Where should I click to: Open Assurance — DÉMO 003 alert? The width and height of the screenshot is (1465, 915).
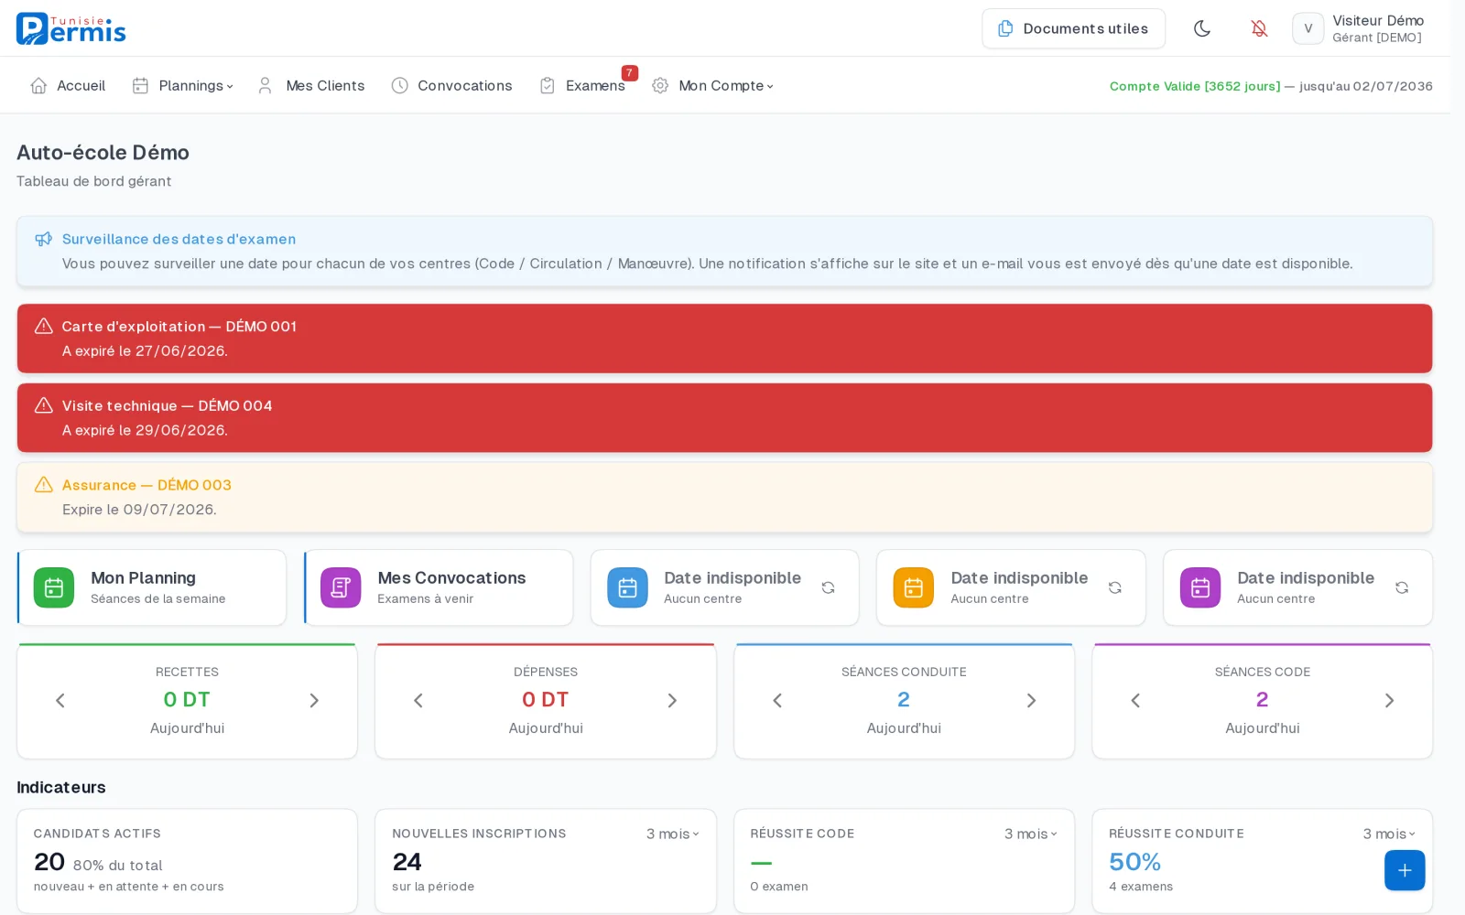pos(724,497)
